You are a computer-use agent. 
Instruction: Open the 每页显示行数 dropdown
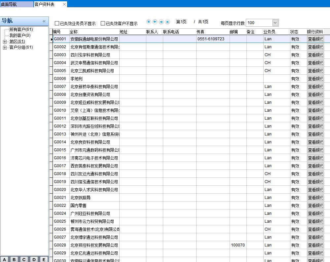275,23
